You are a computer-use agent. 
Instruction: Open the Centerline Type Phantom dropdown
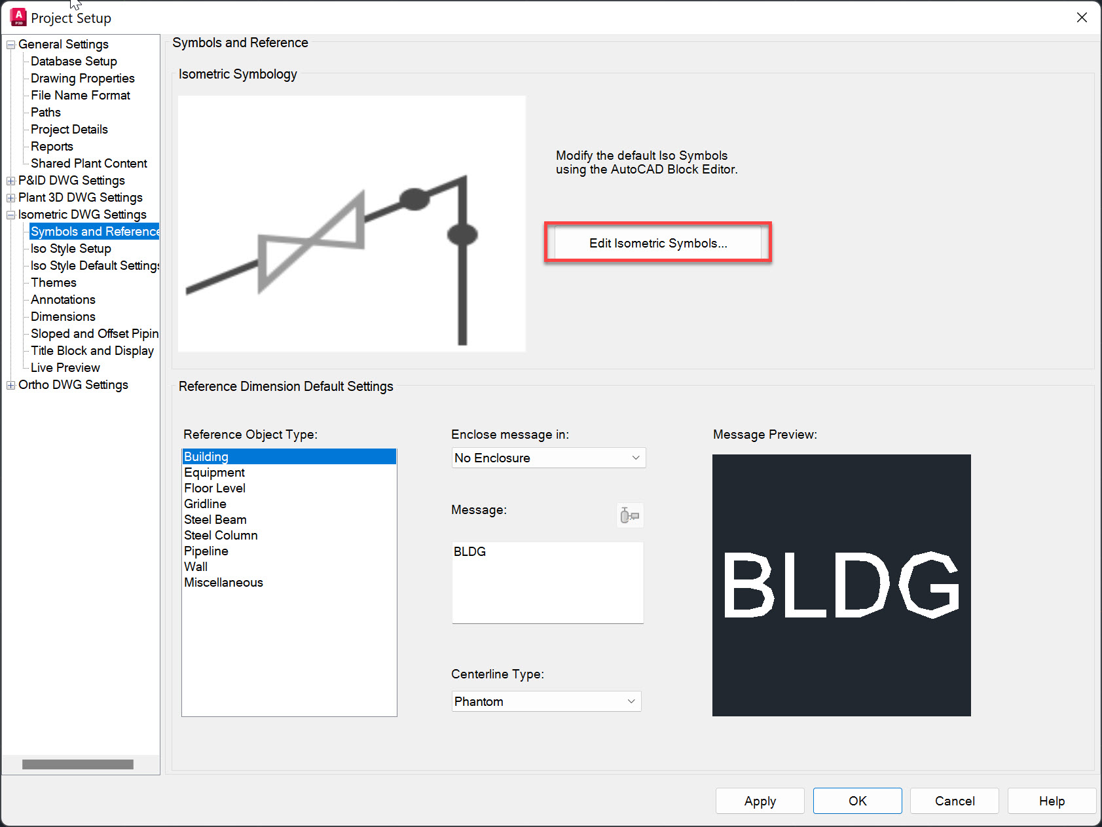point(546,701)
